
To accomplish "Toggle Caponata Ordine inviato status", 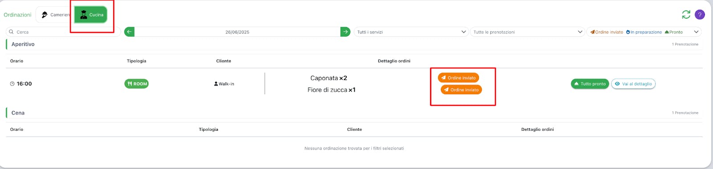I will click(459, 78).
